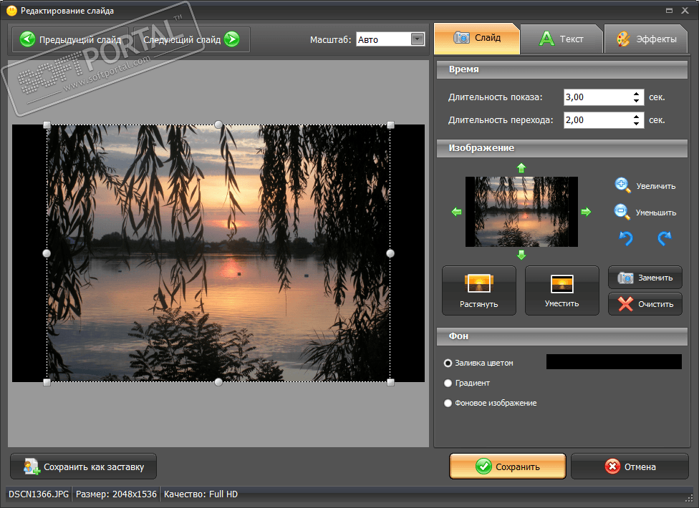Maximize the Редактирование слайда window
Viewport: 699px width, 508px height.
click(669, 10)
